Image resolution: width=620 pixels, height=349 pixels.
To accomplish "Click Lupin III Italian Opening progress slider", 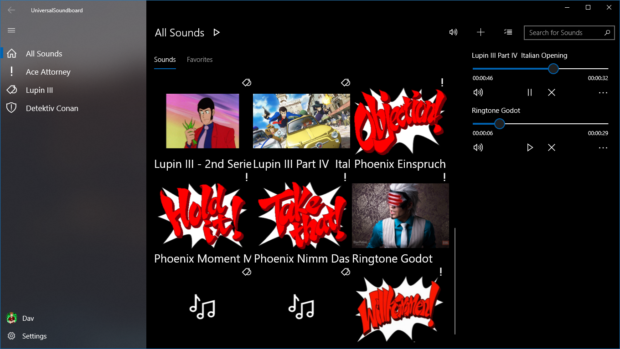I will (540, 69).
